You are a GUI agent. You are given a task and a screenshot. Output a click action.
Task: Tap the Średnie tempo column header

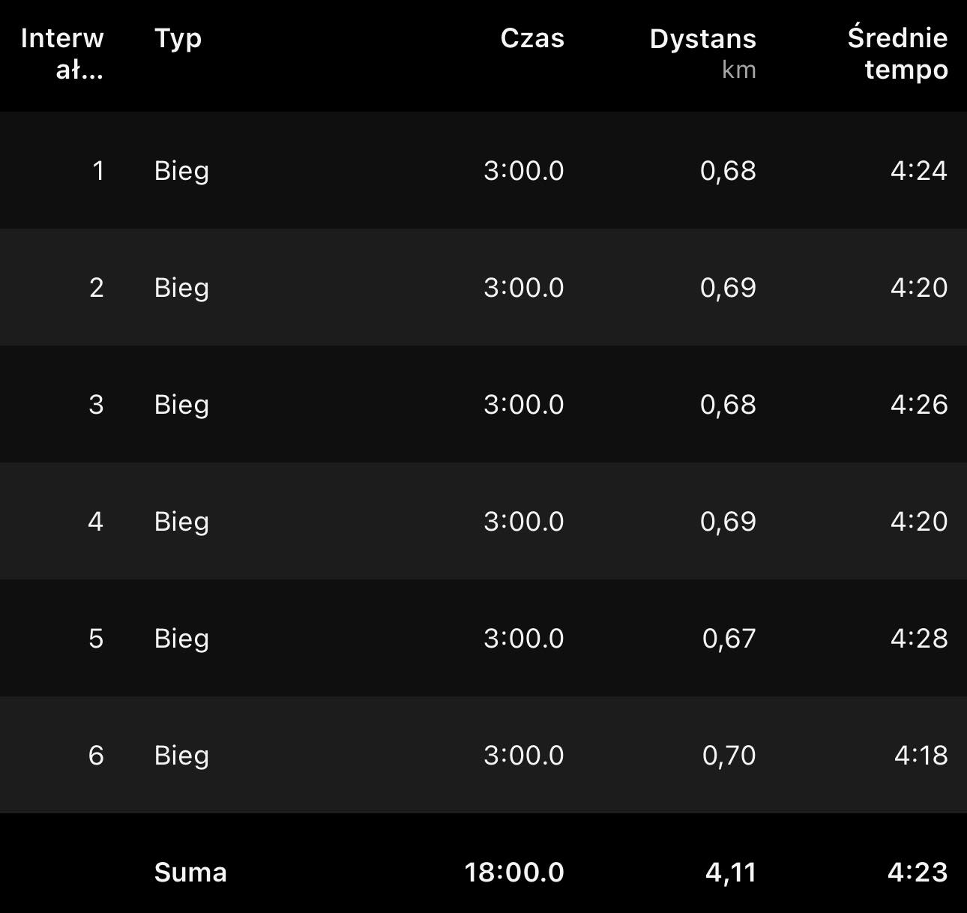click(x=897, y=53)
